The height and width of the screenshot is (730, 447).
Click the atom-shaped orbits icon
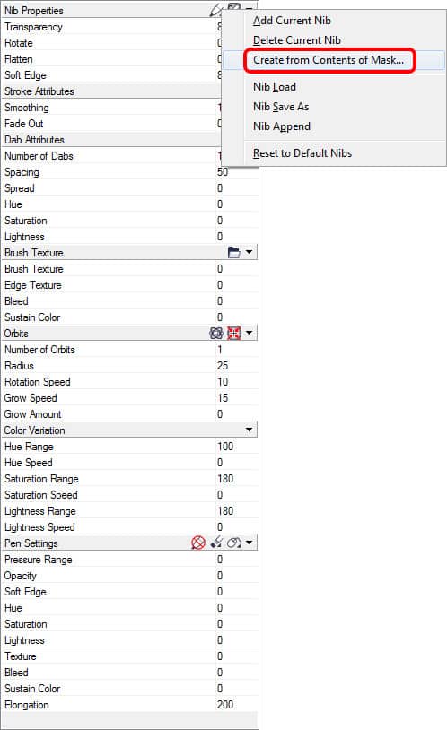click(215, 333)
